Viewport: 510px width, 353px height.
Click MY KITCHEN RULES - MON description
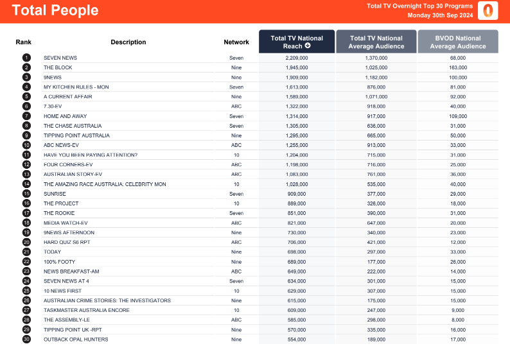(76, 87)
